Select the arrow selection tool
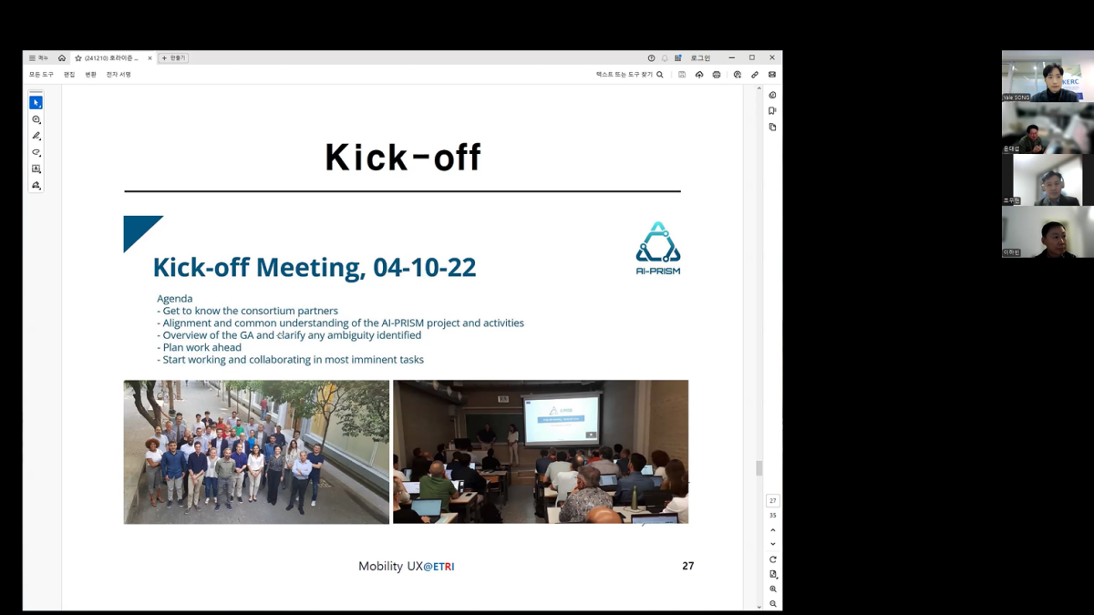Screen dimensions: 1094x615 (x=36, y=103)
